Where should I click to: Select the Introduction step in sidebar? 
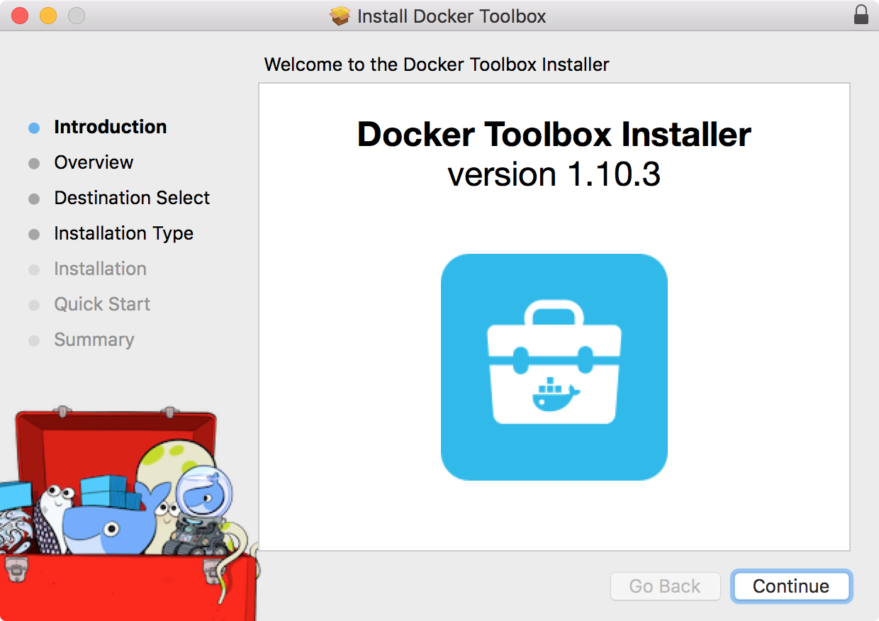pos(110,127)
